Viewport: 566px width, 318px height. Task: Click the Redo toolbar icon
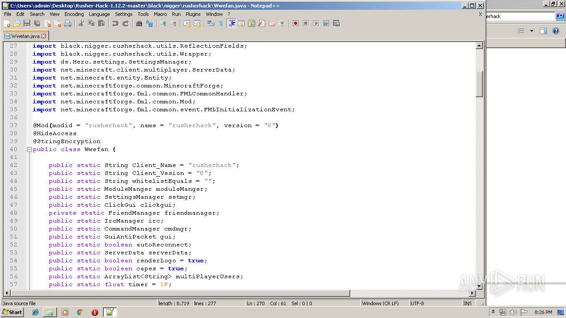click(x=126, y=23)
